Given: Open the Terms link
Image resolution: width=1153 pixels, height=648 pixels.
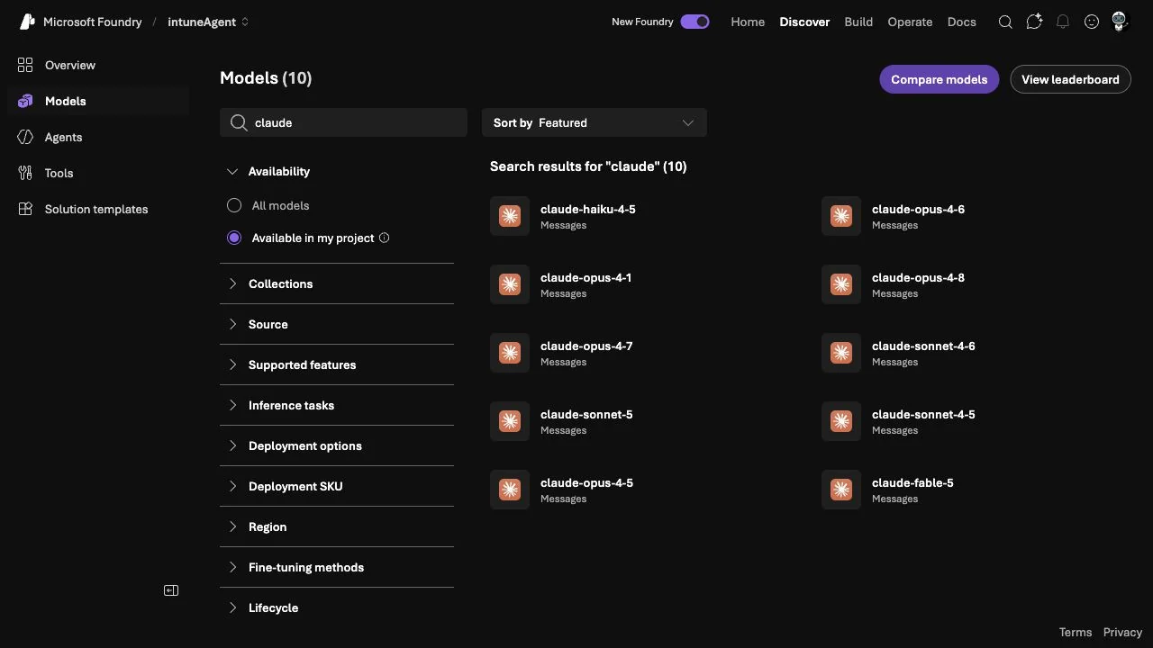Looking at the screenshot, I should pyautogui.click(x=1076, y=633).
